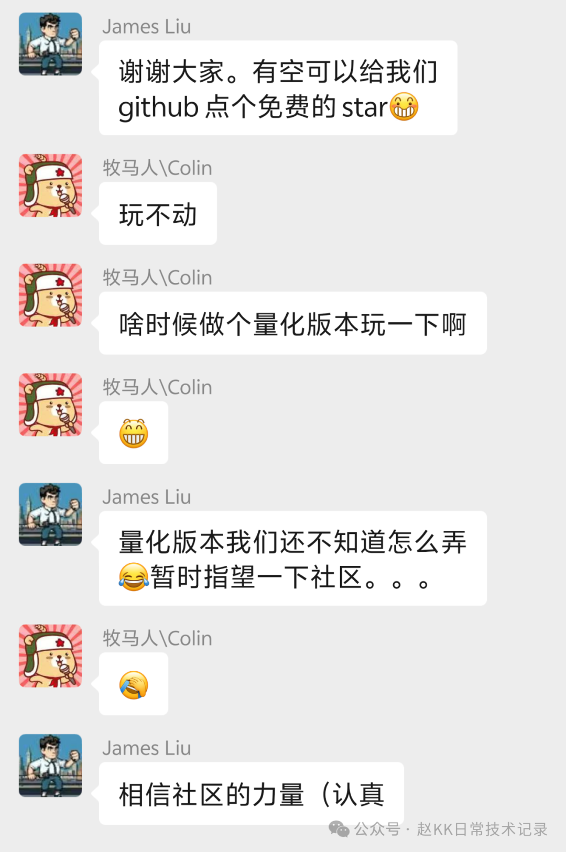This screenshot has height=852, width=566.
Task: Tap Colin's avatar beside "玩不动"
Action: [x=50, y=185]
